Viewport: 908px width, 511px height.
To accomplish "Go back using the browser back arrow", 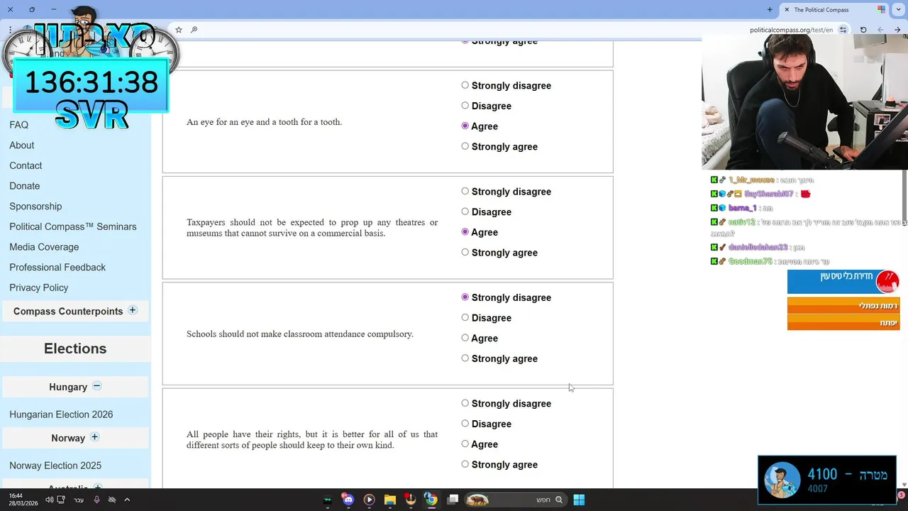I will tap(897, 30).
